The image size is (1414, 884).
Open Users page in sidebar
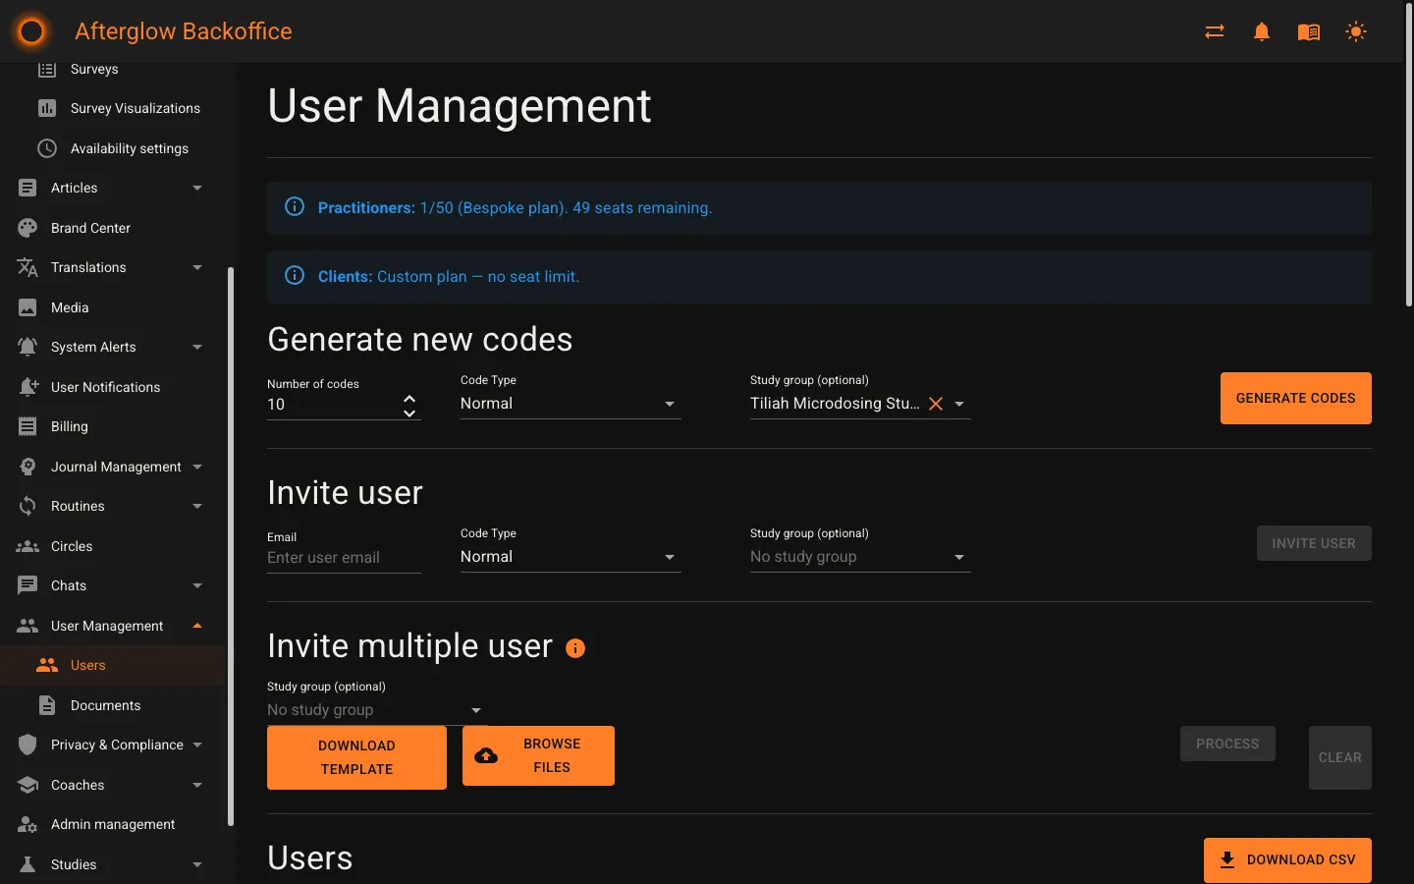tap(112, 665)
